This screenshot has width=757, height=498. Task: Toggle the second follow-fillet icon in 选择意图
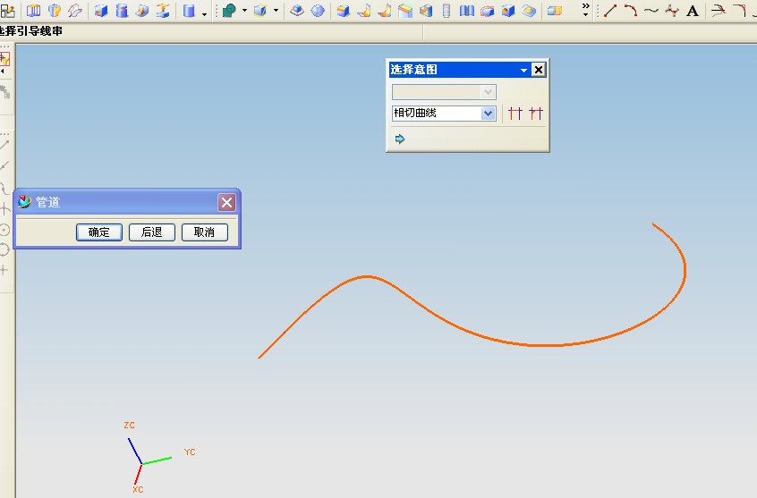pyautogui.click(x=536, y=114)
